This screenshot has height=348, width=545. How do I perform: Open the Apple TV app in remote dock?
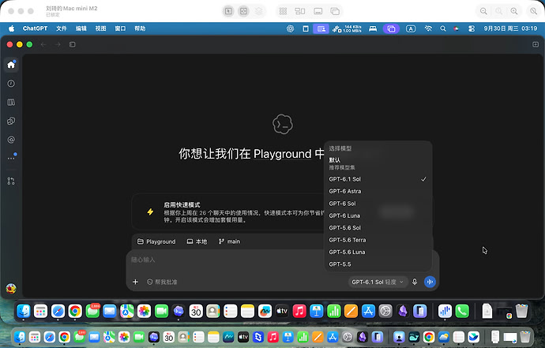282,311
